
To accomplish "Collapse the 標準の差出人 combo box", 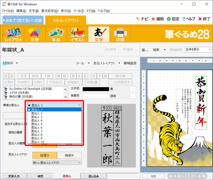I will [79, 105].
